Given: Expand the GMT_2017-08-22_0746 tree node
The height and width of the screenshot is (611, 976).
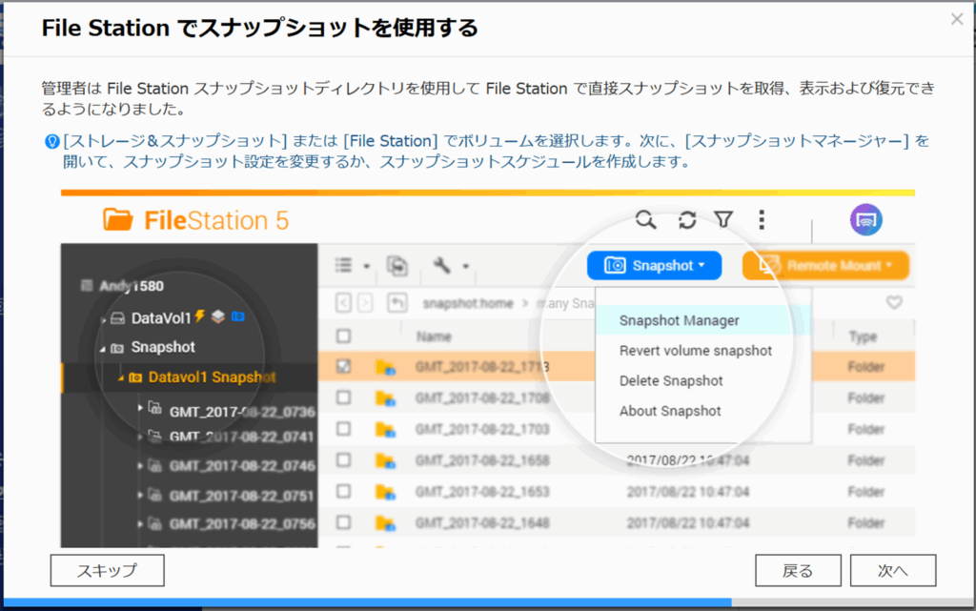Looking at the screenshot, I should pyautogui.click(x=142, y=466).
